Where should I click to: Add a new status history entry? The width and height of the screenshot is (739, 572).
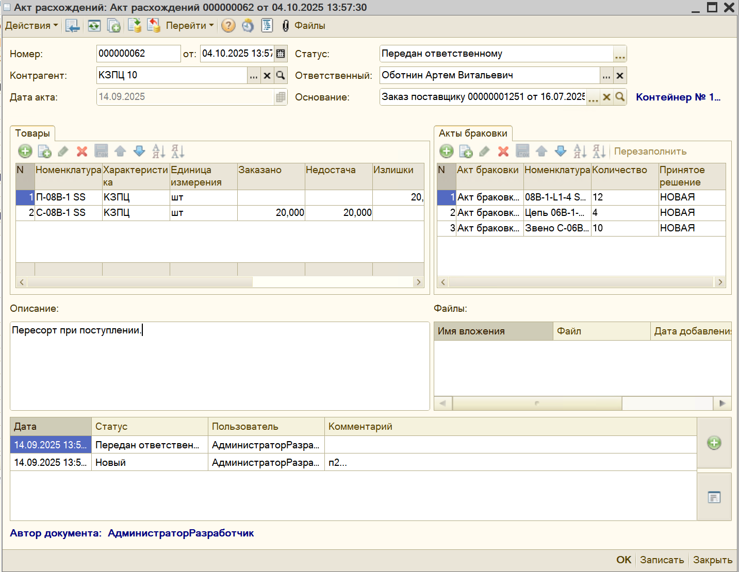pos(714,443)
